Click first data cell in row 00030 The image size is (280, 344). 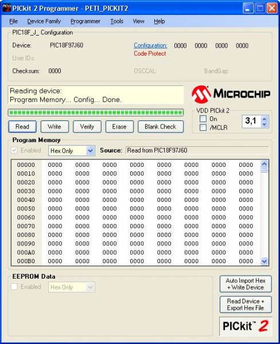coord(55,191)
